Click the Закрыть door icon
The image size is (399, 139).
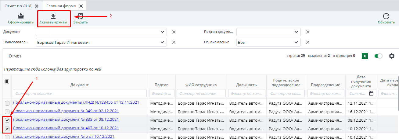click(80, 16)
